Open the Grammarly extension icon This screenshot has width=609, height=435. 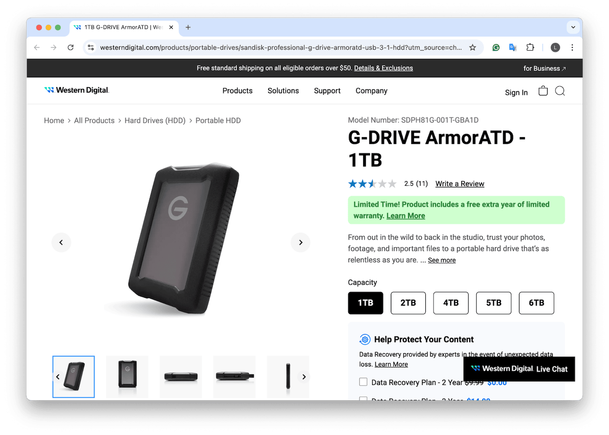click(x=495, y=47)
